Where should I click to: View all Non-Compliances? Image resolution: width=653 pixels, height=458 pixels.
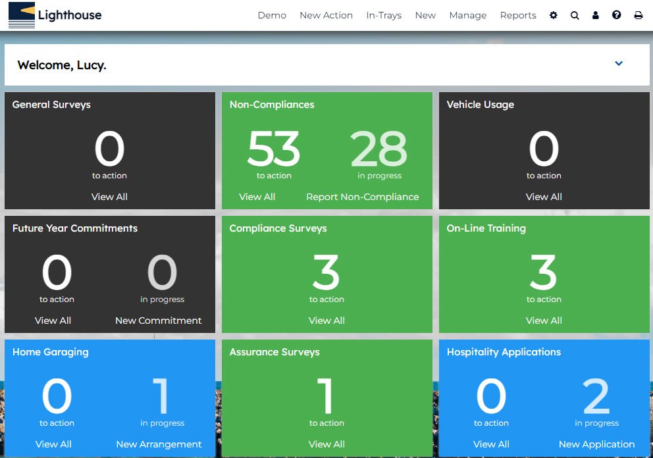click(x=257, y=197)
